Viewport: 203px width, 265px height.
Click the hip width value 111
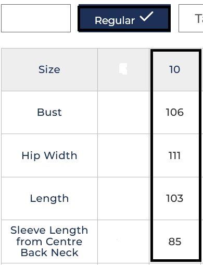175,155
